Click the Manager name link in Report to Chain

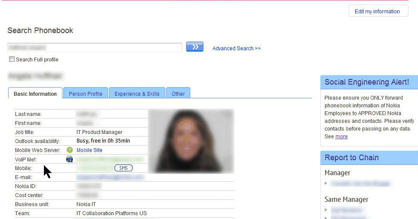click(x=360, y=183)
